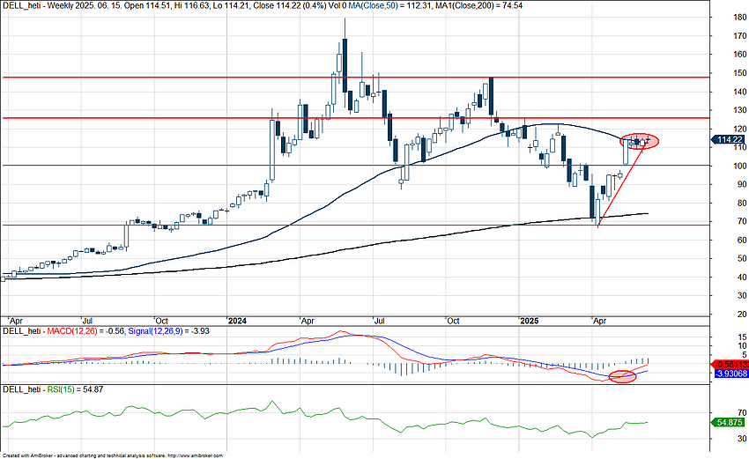Click the 150 label on the price axis
Image resolution: width=749 pixels, height=459 pixels.
click(740, 73)
